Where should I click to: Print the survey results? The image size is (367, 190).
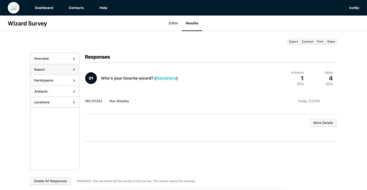click(x=320, y=42)
